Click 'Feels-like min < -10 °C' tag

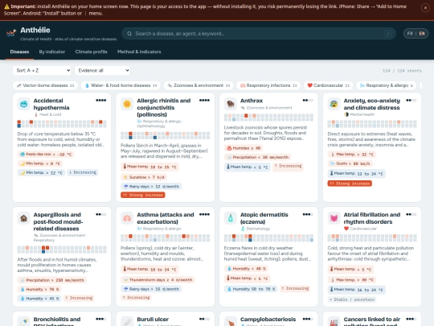point(46,155)
